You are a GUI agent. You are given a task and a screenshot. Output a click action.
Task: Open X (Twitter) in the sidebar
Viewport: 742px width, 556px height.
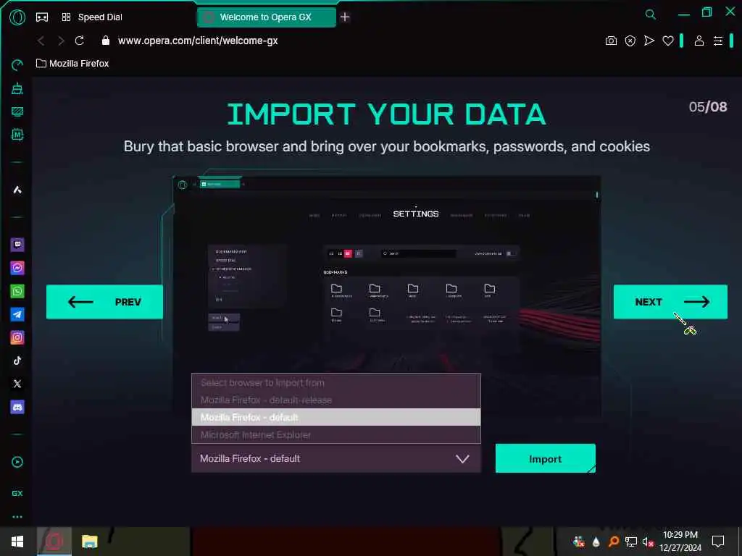(x=17, y=384)
